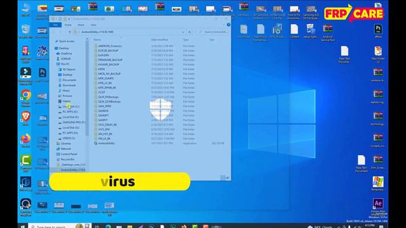Select Documents in the navigation pane
Screen dimensions: 406x228
click(69, 80)
